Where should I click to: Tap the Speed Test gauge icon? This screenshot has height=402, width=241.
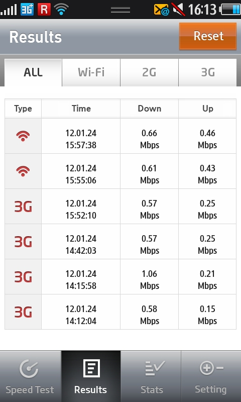29,369
